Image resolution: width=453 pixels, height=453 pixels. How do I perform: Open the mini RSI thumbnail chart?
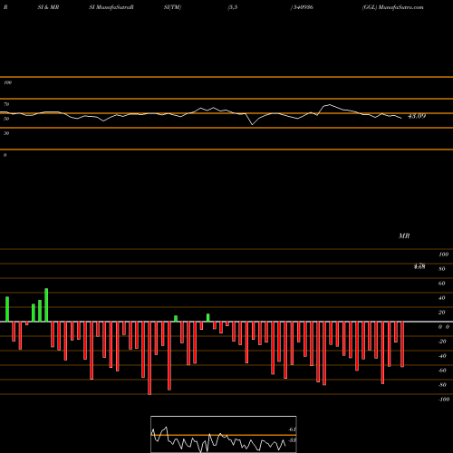click(224, 434)
